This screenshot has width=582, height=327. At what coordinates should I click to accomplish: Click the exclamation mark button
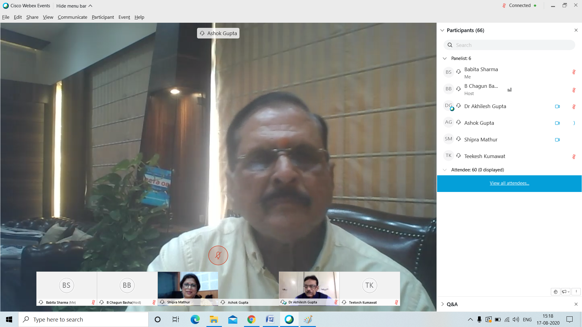tap(576, 292)
